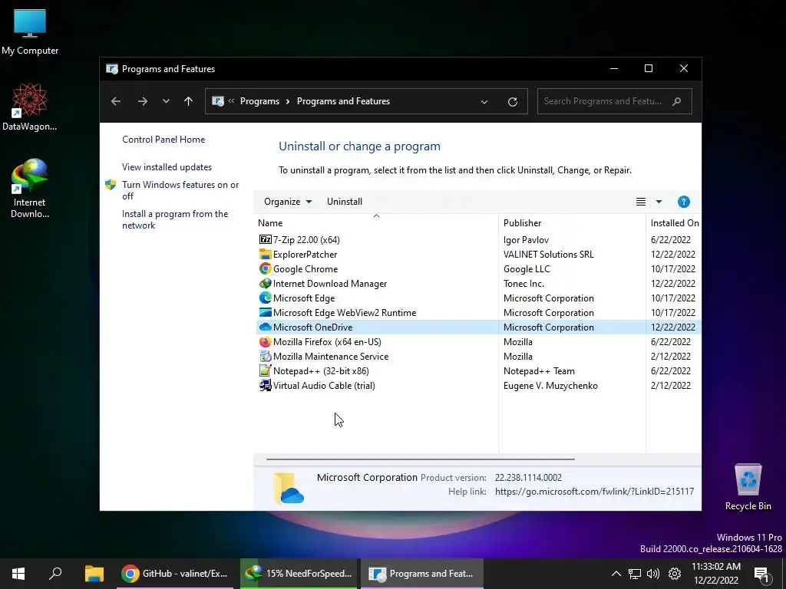Switch to Programs and Features taskbar item
786x589 pixels.
pyautogui.click(x=422, y=574)
